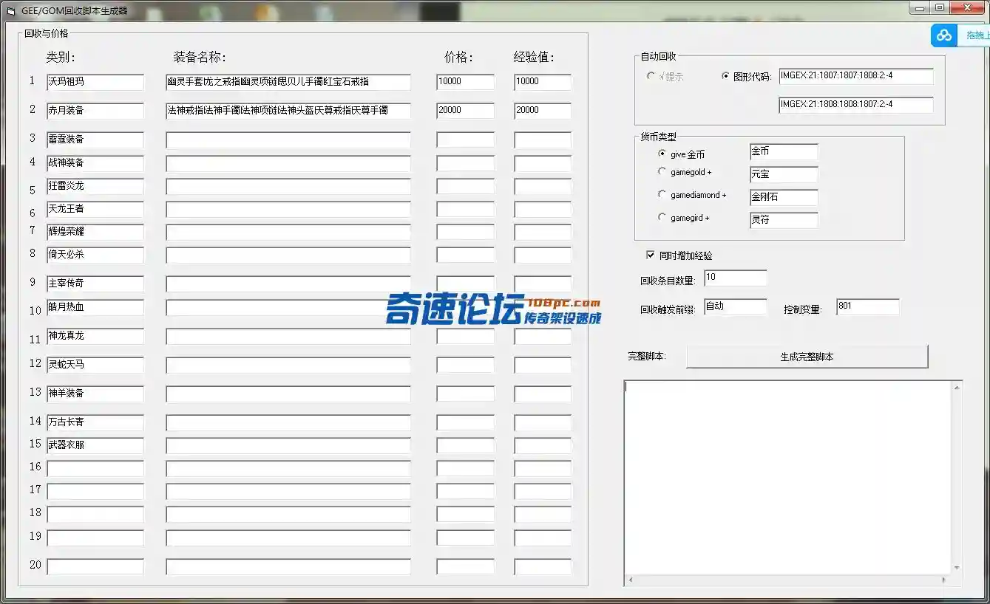This screenshot has height=604, width=990.
Task: Click the category field 战神装备
Action: pos(95,163)
